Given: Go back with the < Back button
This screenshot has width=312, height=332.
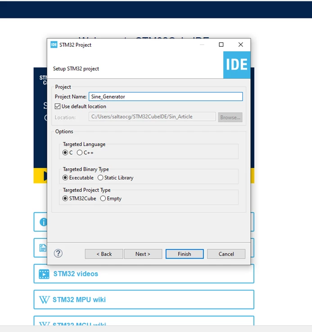Looking at the screenshot, I should [104, 254].
